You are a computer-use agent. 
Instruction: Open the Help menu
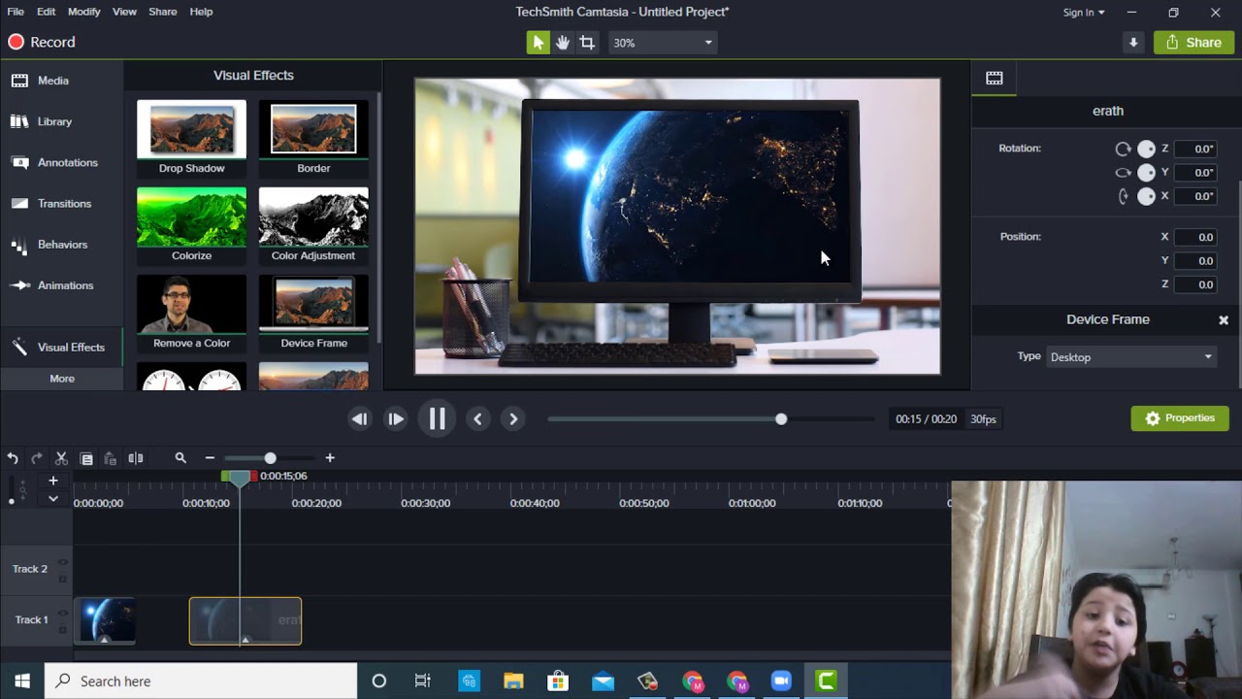201,12
